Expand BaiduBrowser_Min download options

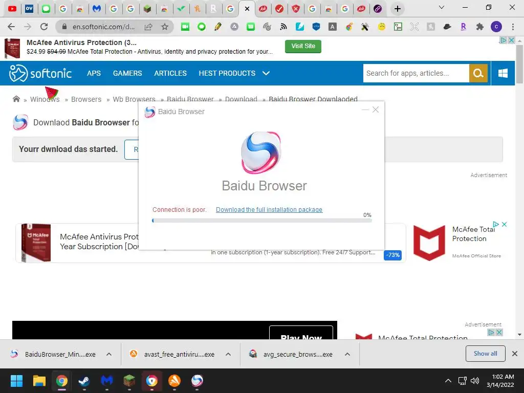point(109,354)
